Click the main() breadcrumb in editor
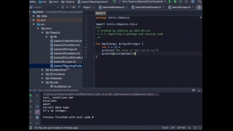The height and width of the screenshot is (131, 233). point(100,13)
